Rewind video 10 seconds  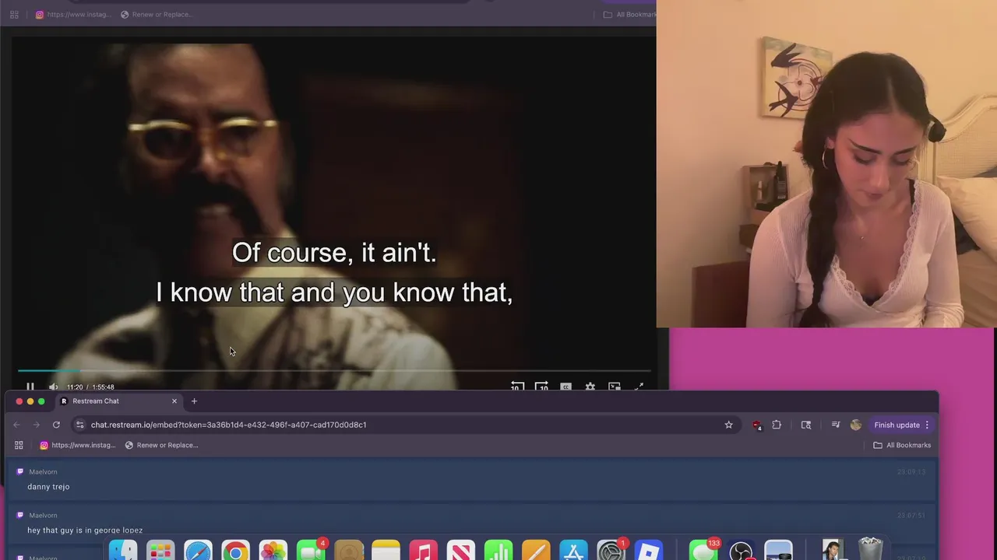517,387
